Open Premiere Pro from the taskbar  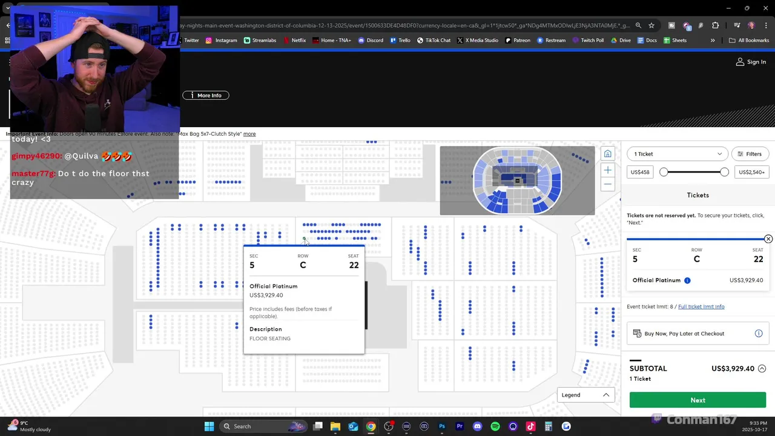[x=460, y=426]
